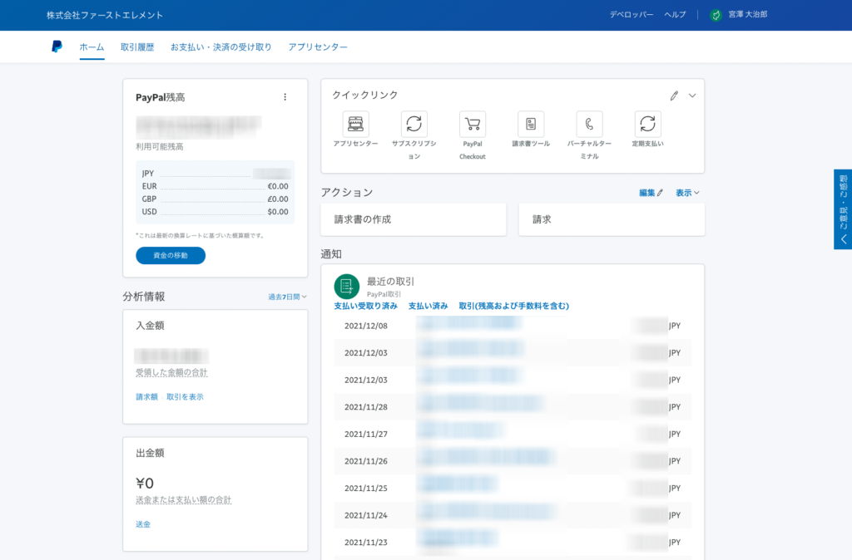Open the 2021/11/25 transaction row

(x=513, y=489)
